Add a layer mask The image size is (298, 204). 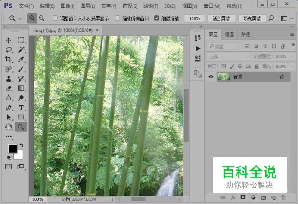click(x=243, y=198)
